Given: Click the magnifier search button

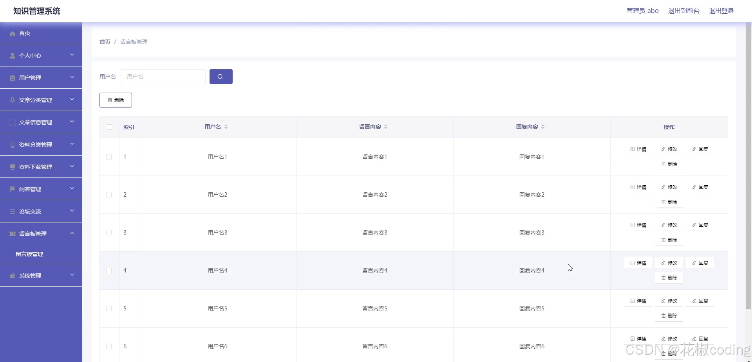Looking at the screenshot, I should click(221, 77).
